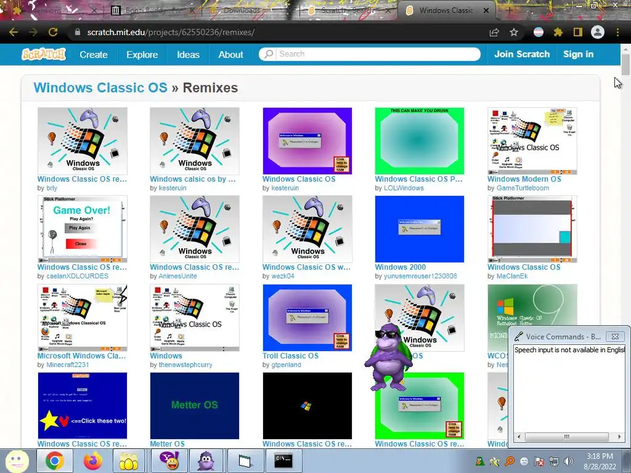Viewport: 631px width, 473px height.
Task: Open the black Windows logo thumbnail
Action: coord(307,405)
